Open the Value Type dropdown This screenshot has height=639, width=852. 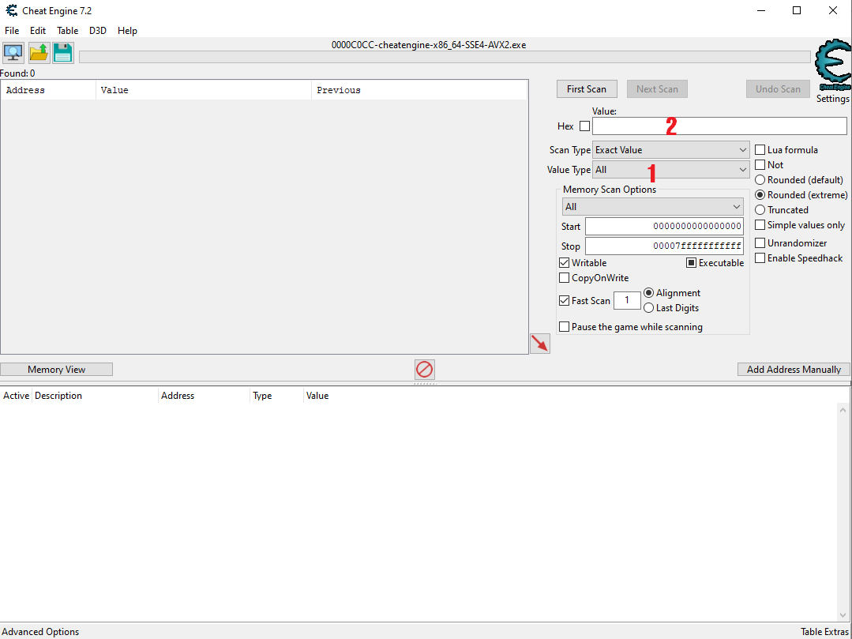(671, 170)
